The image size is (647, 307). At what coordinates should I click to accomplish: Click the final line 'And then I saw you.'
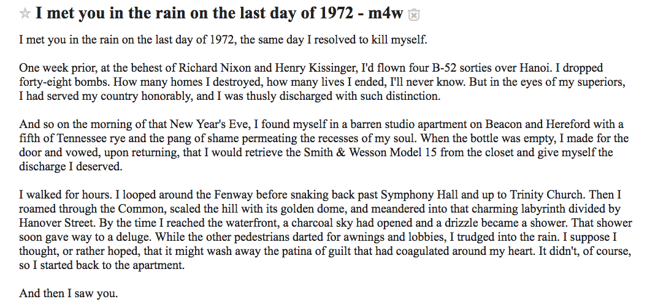(x=69, y=294)
